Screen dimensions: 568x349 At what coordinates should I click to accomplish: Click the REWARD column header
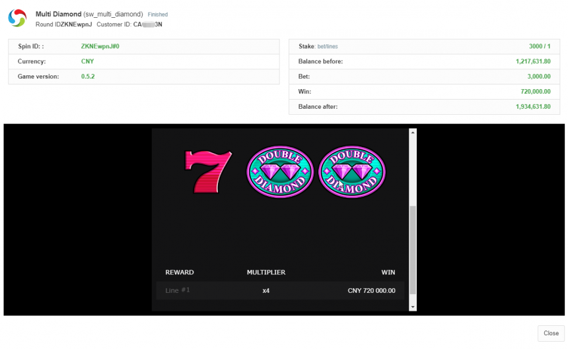pos(180,272)
